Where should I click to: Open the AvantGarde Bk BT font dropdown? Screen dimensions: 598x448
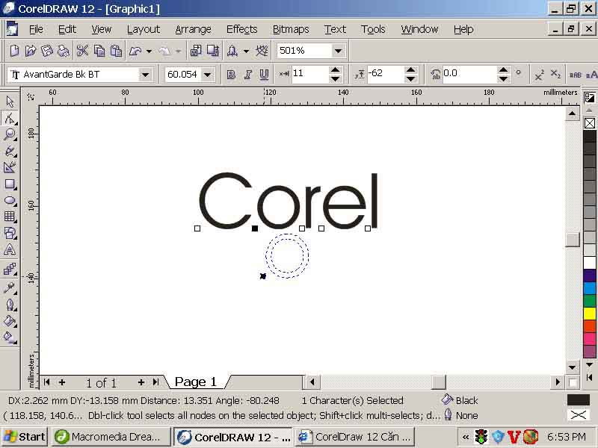pyautogui.click(x=145, y=75)
